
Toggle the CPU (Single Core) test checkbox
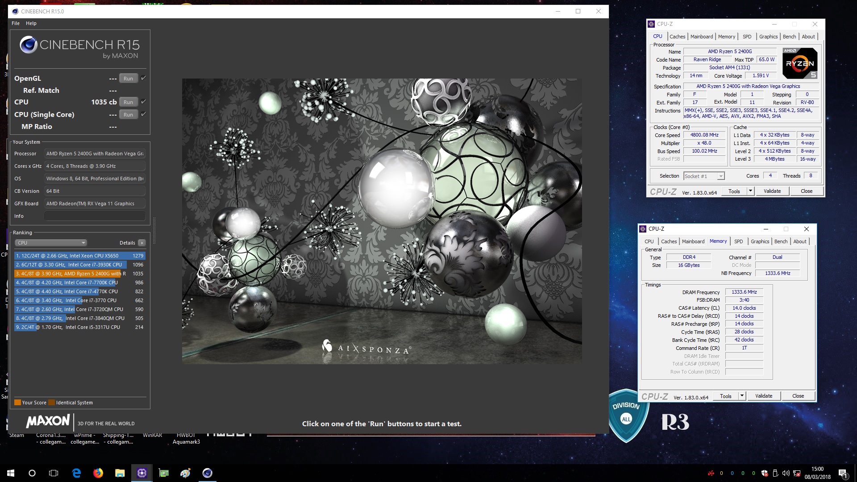(x=143, y=114)
